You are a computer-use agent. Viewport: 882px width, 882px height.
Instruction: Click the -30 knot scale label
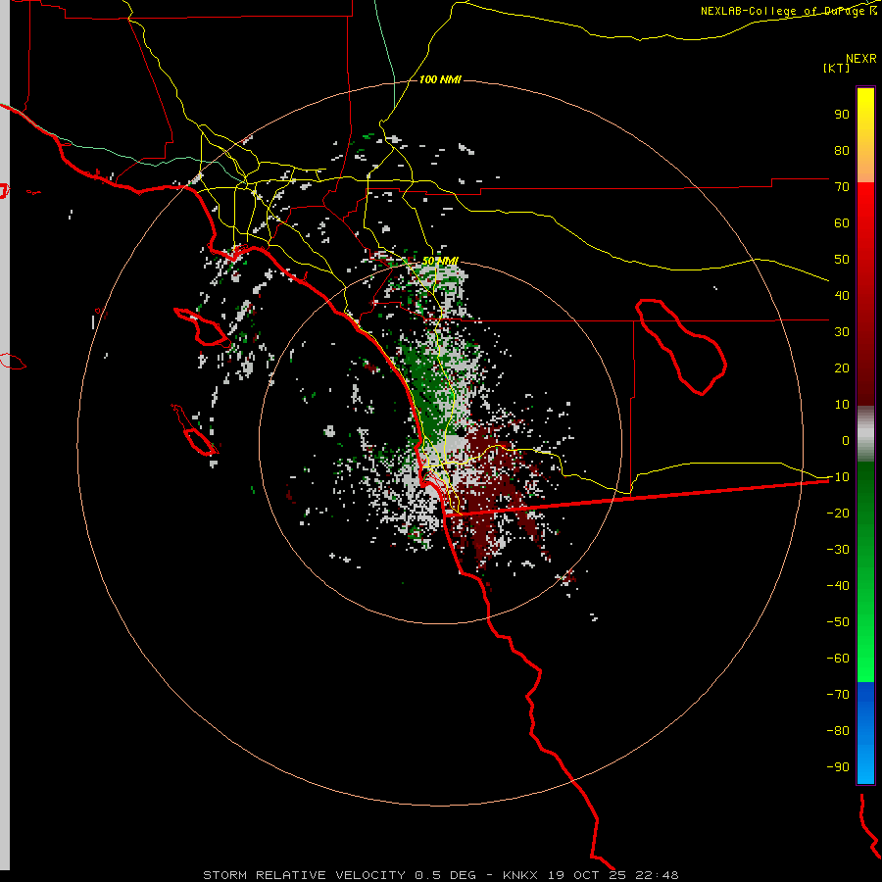(838, 550)
